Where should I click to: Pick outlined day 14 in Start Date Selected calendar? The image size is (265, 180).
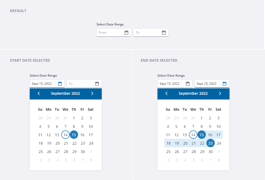tap(65, 135)
